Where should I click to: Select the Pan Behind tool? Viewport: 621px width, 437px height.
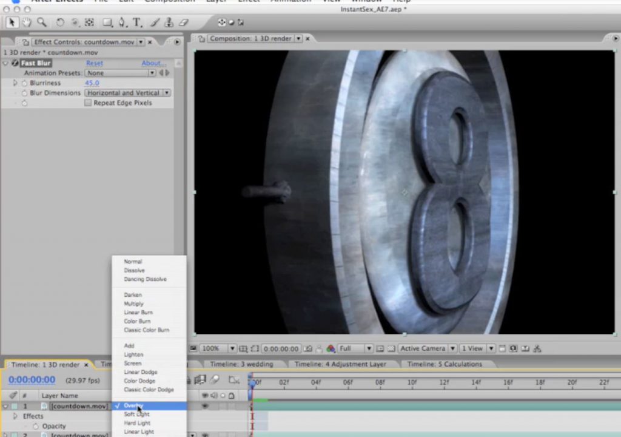point(90,22)
